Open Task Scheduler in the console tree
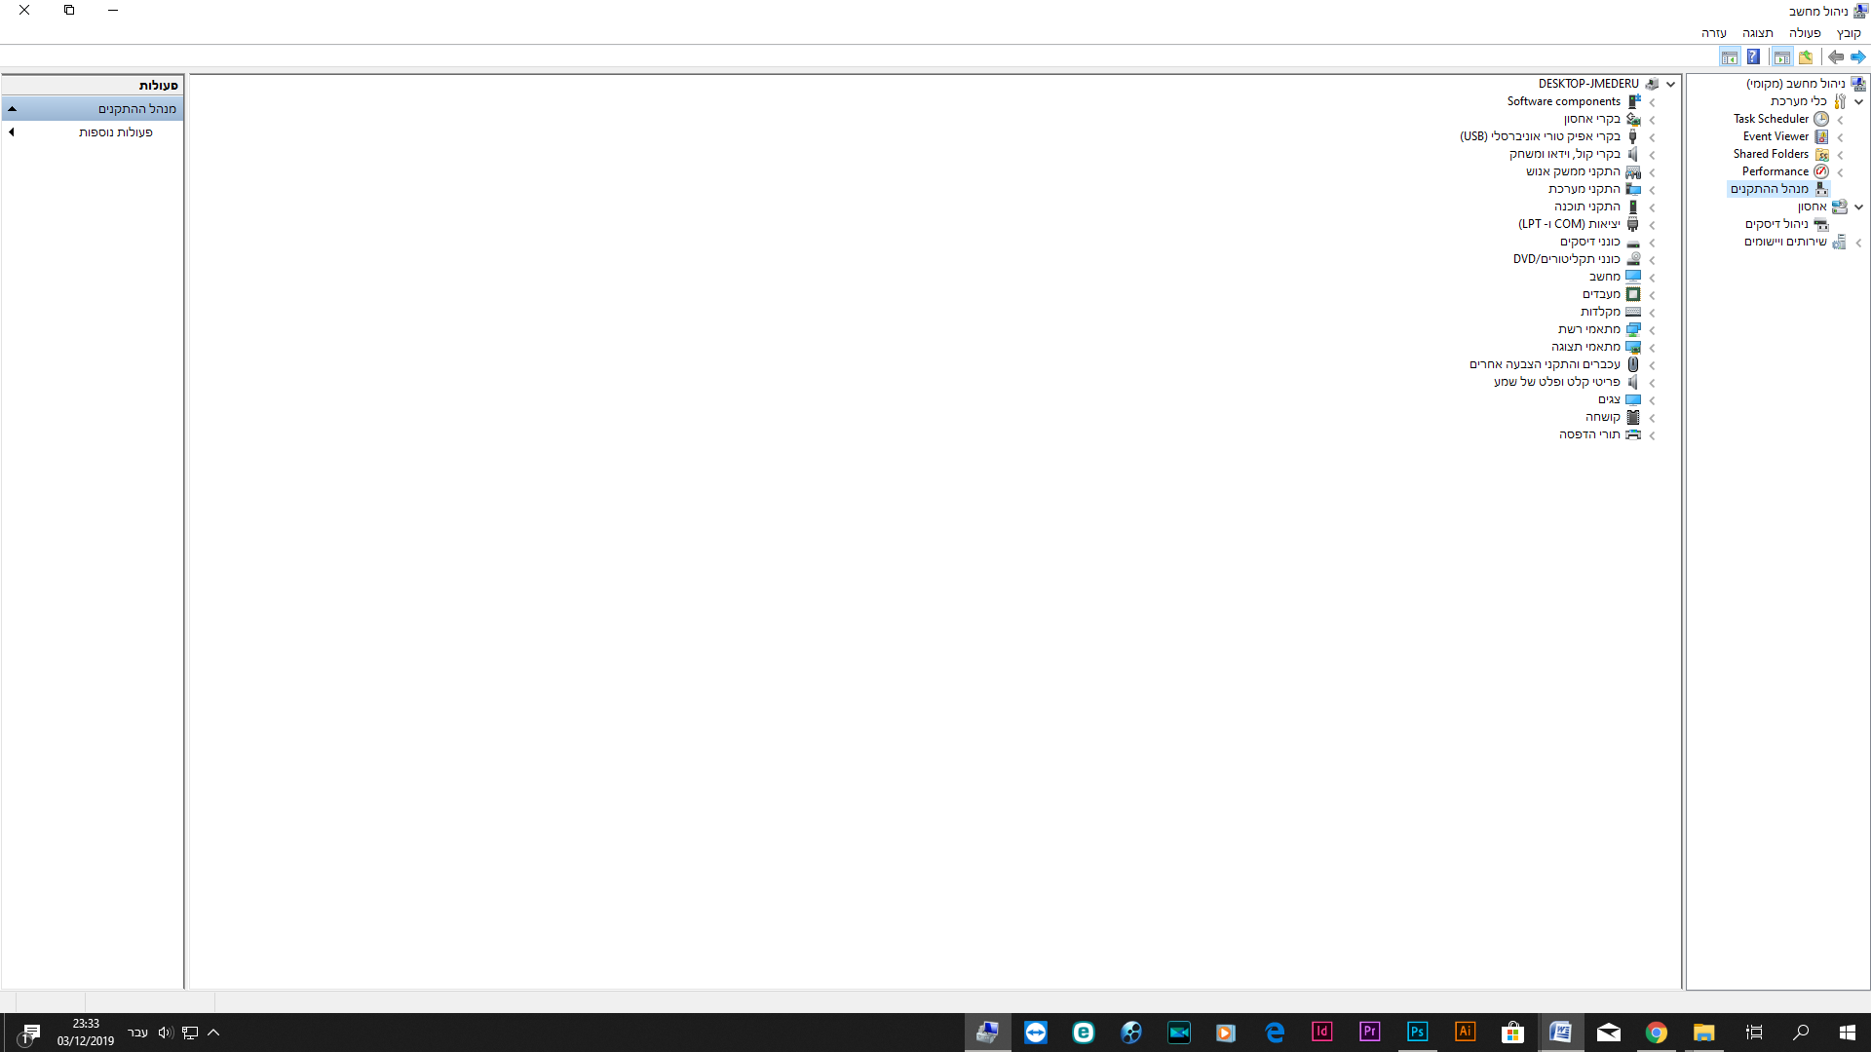Image resolution: width=1871 pixels, height=1052 pixels. pyautogui.click(x=1771, y=119)
